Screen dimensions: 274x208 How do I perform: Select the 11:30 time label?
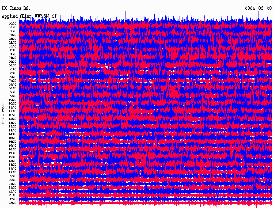(13, 111)
